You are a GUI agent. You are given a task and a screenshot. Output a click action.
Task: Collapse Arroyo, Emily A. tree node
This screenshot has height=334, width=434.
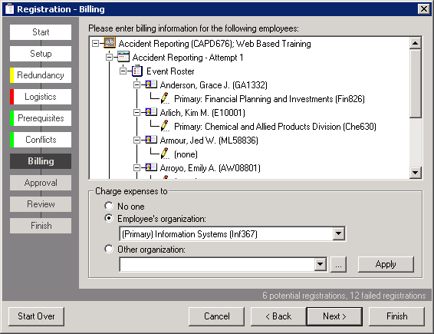pyautogui.click(x=136, y=168)
